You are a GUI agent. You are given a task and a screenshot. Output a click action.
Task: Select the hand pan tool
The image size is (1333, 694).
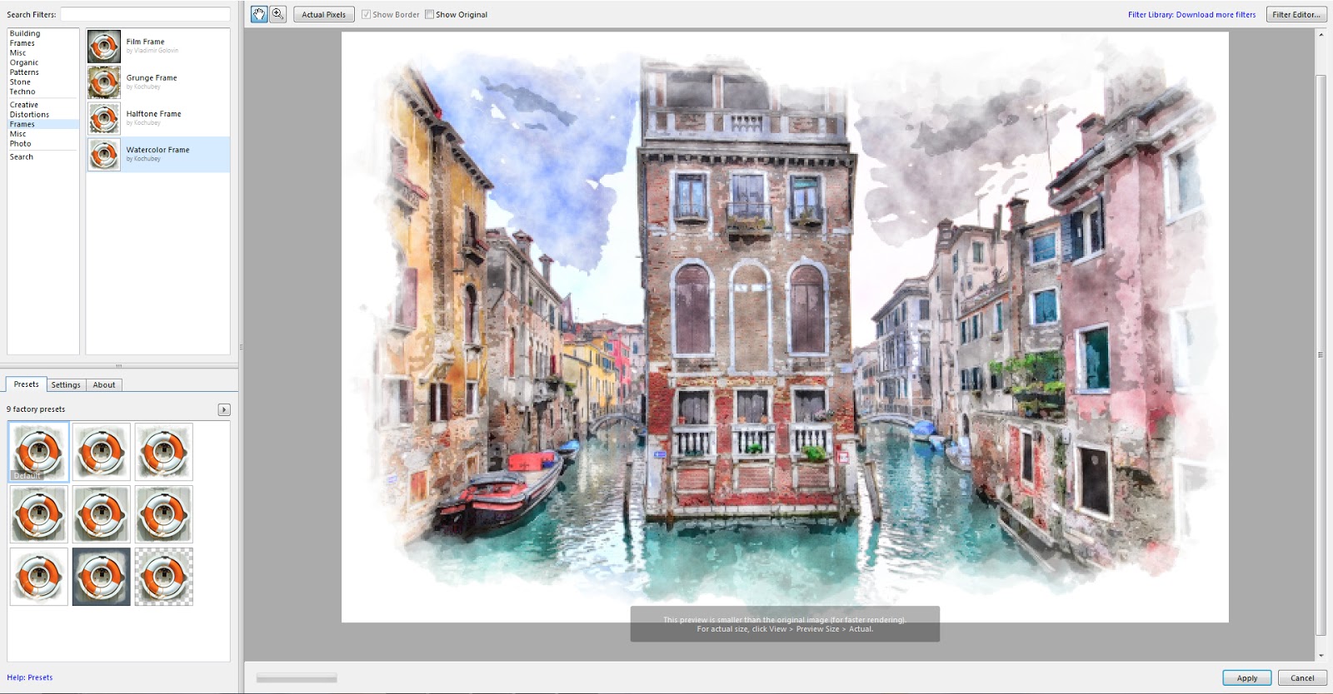(x=259, y=14)
